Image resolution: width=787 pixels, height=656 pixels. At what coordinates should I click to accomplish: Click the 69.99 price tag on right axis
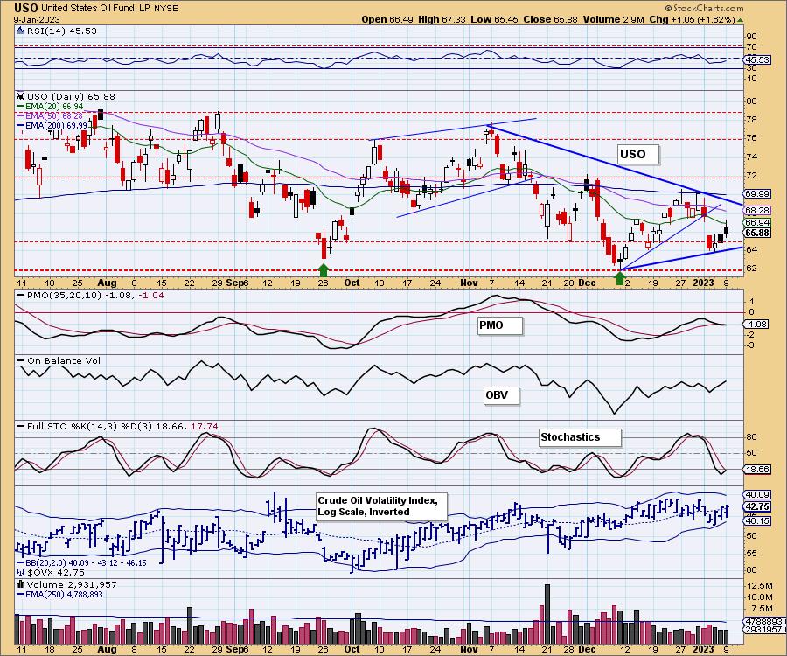point(757,193)
